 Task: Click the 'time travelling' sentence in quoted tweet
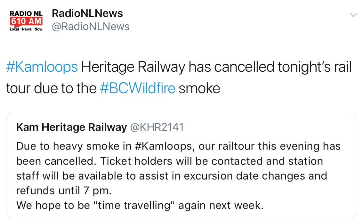coord(140,205)
